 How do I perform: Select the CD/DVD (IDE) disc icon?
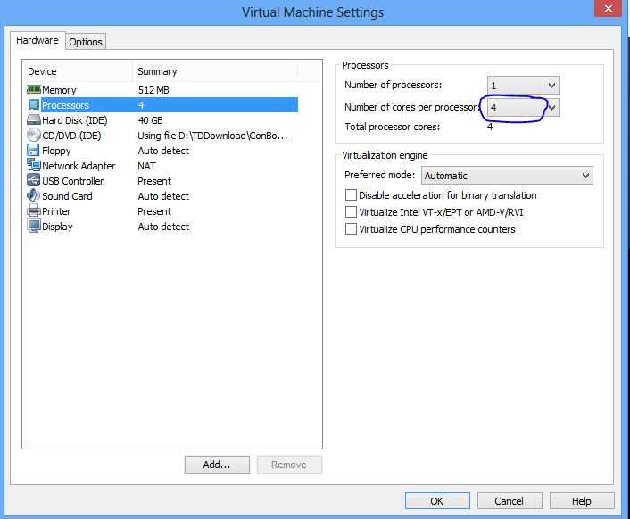34,136
